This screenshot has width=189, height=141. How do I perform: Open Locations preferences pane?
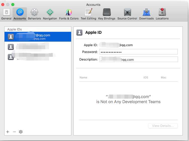tap(162, 14)
